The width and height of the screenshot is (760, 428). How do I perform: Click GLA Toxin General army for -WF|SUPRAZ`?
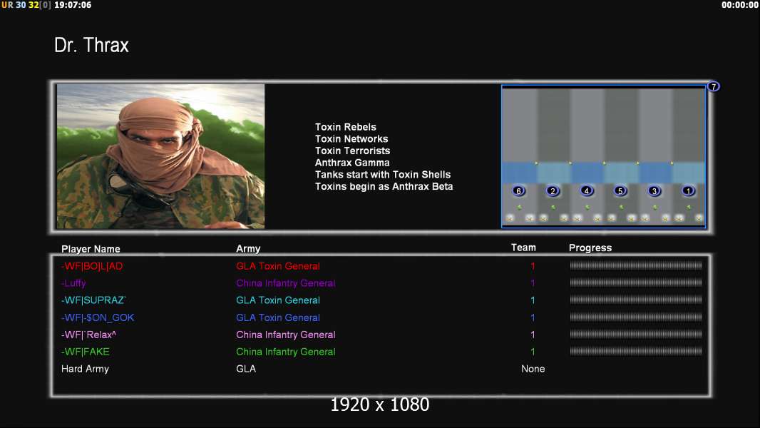coord(278,300)
